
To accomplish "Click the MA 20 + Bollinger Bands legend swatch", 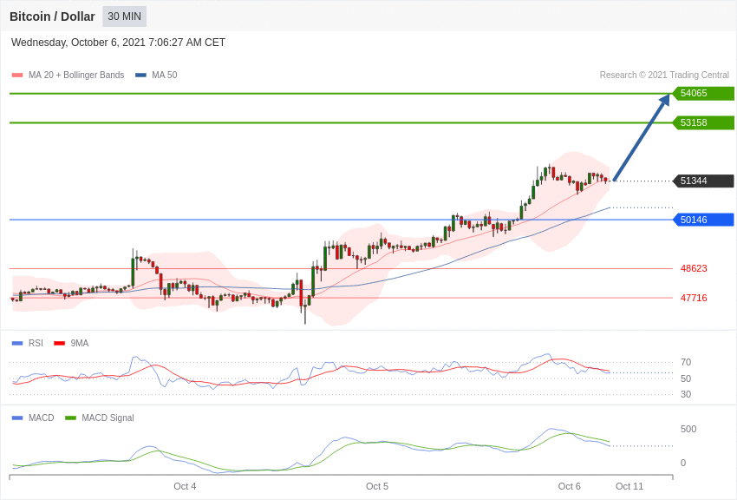I will pyautogui.click(x=17, y=76).
